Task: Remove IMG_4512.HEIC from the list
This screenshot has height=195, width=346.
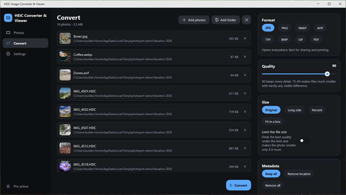Action: coord(245,148)
